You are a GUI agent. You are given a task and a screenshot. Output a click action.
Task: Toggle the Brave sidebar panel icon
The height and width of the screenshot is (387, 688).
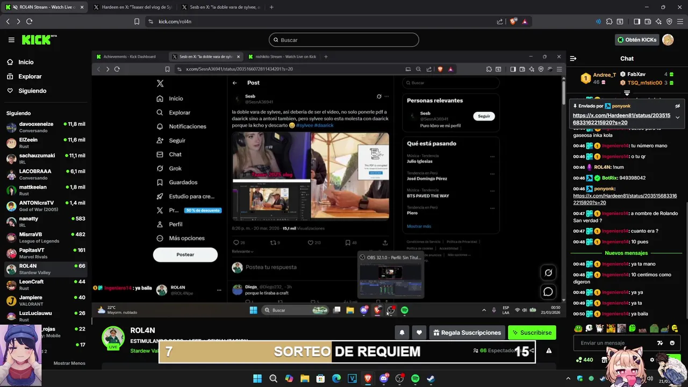tap(636, 21)
